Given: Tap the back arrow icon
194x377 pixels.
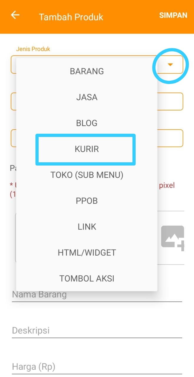Looking at the screenshot, I should click(15, 15).
